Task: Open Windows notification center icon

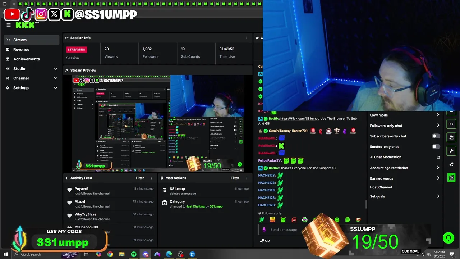Action: pos(452,254)
